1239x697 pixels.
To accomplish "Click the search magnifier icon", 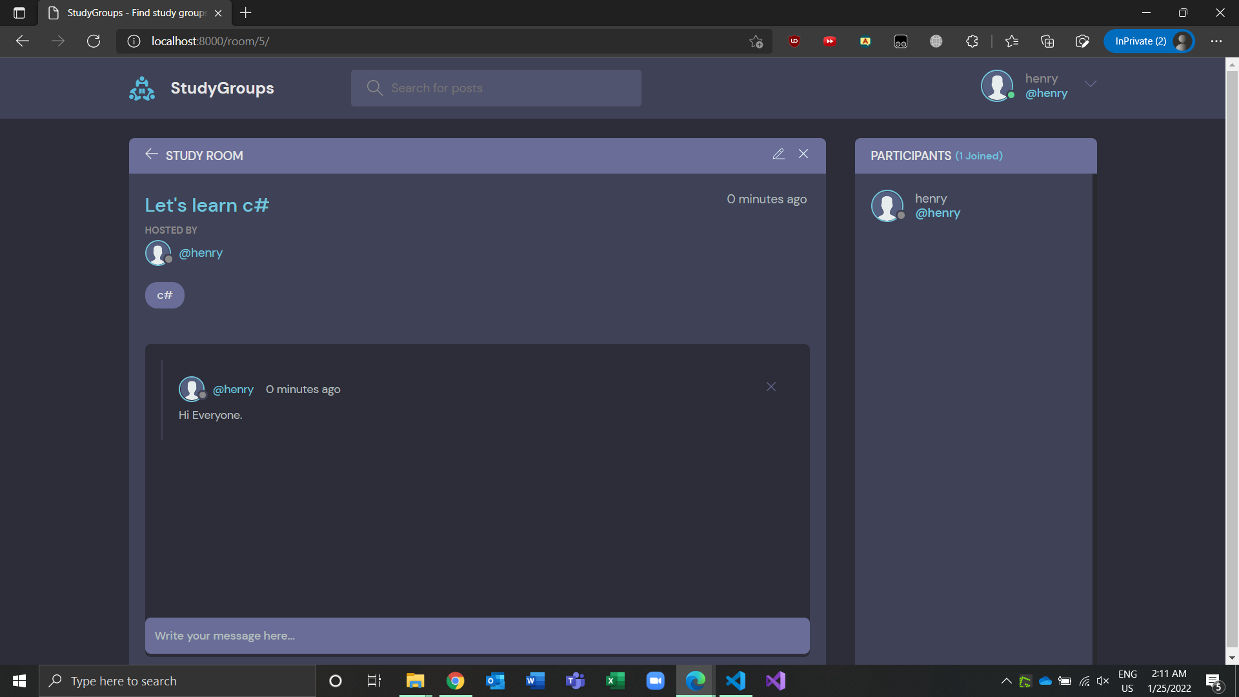I will pos(374,88).
